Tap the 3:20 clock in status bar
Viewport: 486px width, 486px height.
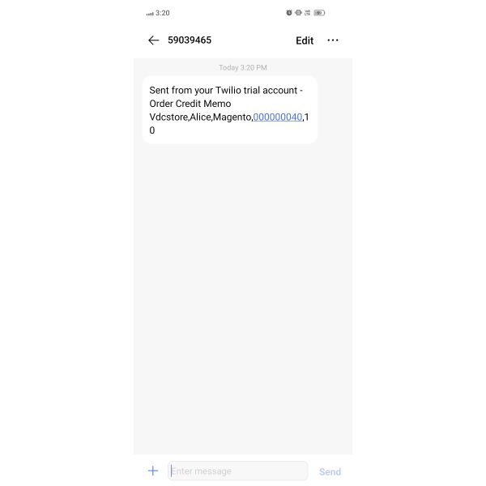(163, 13)
